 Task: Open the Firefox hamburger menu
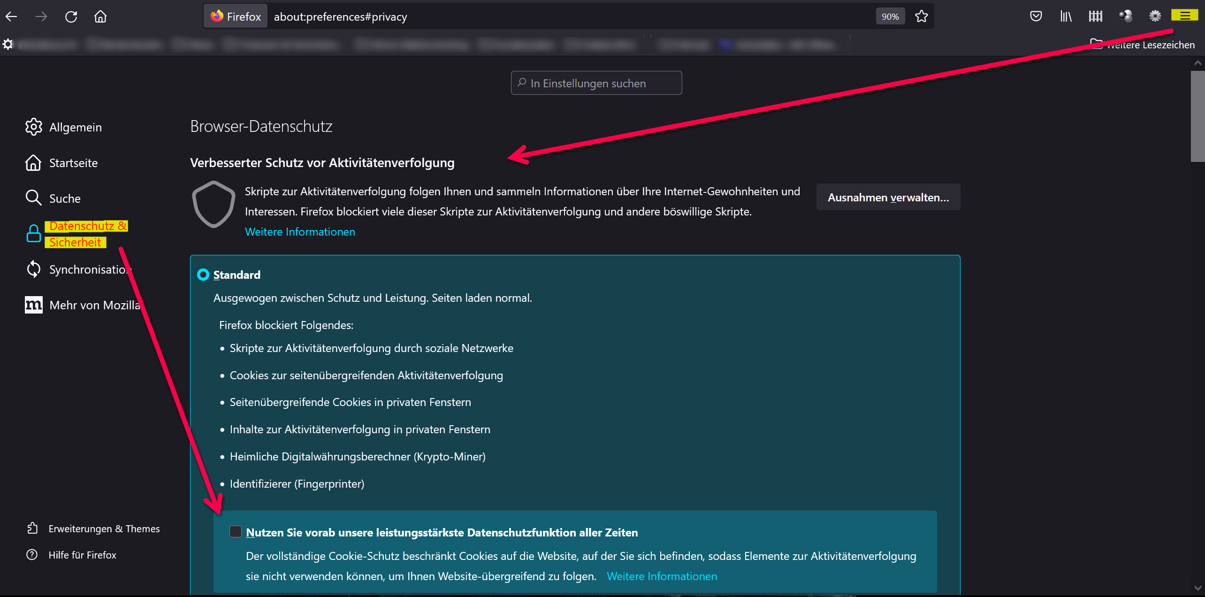click(x=1184, y=16)
